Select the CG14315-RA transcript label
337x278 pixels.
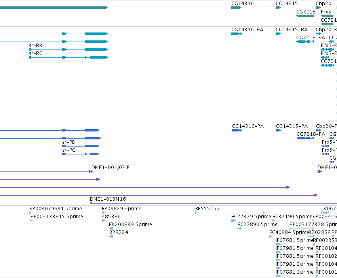click(x=291, y=30)
